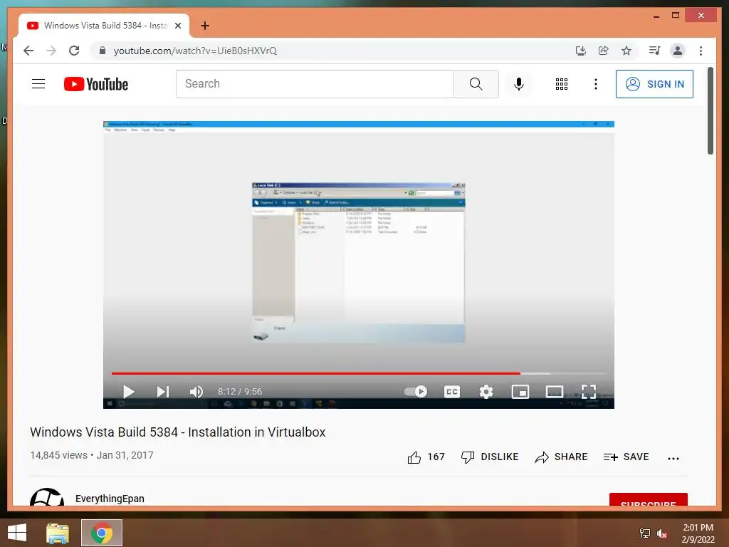Image resolution: width=729 pixels, height=547 pixels.
Task: Enter full screen video
Action: 589,392
